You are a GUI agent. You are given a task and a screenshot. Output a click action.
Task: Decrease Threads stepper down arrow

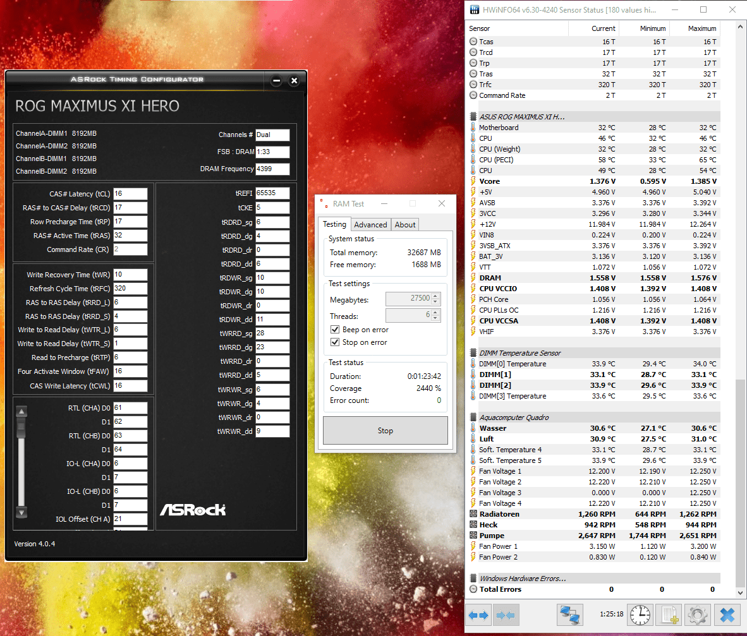435,318
